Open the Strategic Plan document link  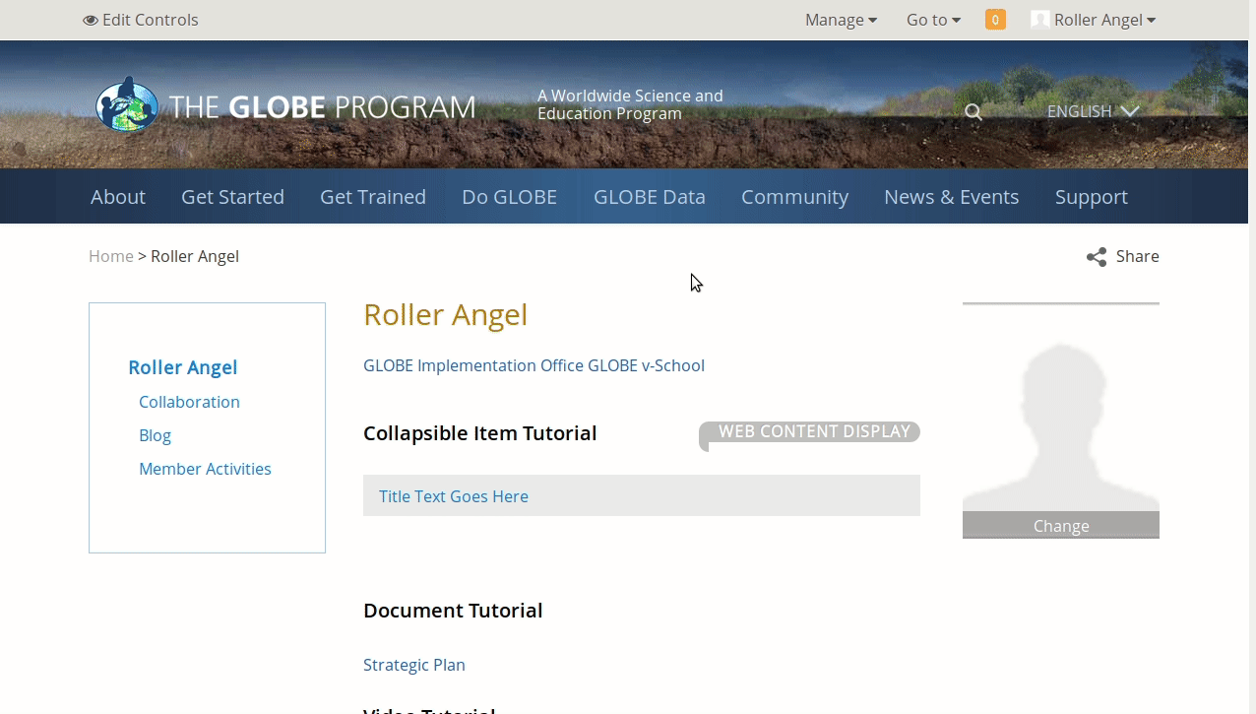[x=414, y=665]
